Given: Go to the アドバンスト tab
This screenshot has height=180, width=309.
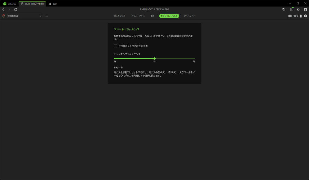Looking at the screenshot, I should (189, 16).
